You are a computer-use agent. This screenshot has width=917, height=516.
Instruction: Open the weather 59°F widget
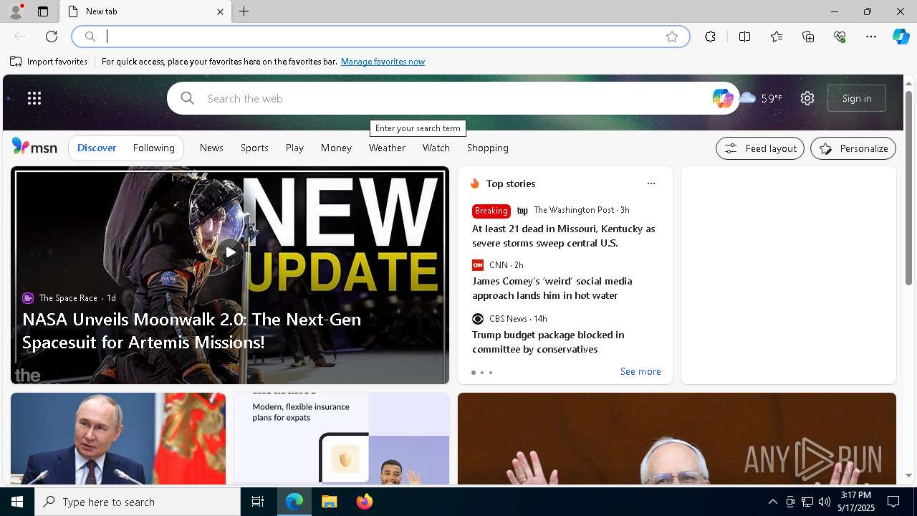point(761,98)
